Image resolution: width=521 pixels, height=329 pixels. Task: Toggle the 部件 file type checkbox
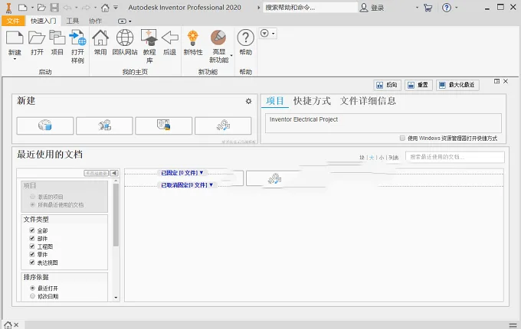pos(32,238)
